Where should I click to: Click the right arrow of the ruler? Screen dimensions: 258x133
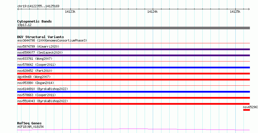point(249,9)
